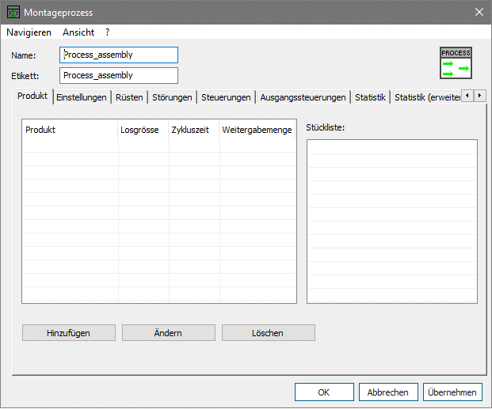Viewport: 492px width, 409px height.
Task: Apply changes with Übernehmen
Action: point(452,392)
